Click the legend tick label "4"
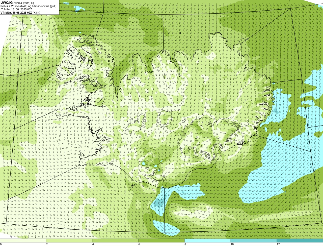The image size is (323, 246). pyautogui.click(x=93, y=244)
